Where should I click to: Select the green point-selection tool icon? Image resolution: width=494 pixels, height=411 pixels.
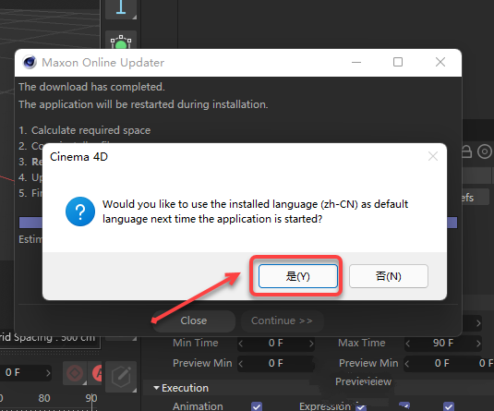coord(121,41)
